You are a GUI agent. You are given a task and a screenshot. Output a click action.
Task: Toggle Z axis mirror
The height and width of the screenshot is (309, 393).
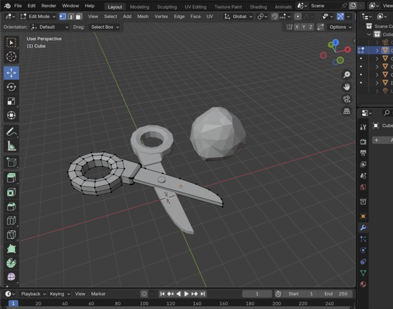[x=311, y=27]
